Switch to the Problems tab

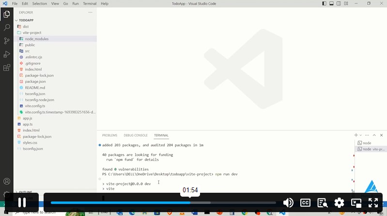[x=109, y=135]
